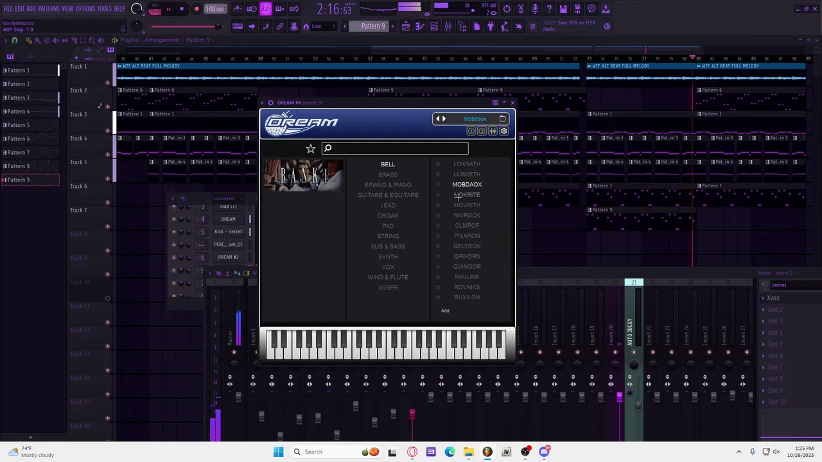
Task: Open the mixer input (none) dropdown
Action: click(796, 285)
